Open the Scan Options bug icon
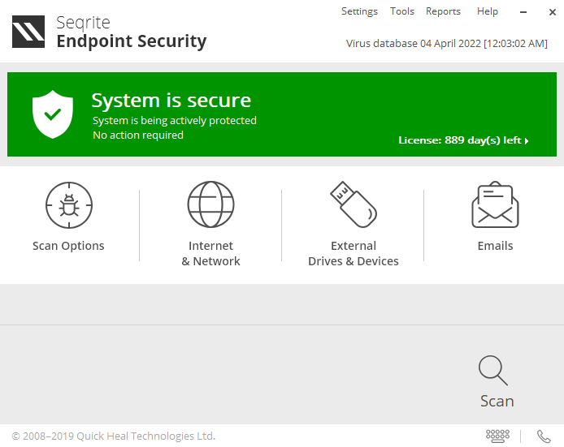 [68, 205]
